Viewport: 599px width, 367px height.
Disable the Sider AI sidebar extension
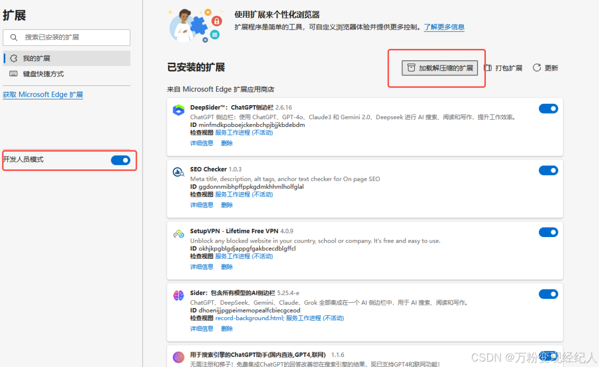click(x=548, y=294)
